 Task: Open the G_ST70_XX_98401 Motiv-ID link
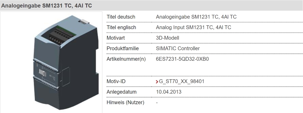182,81
